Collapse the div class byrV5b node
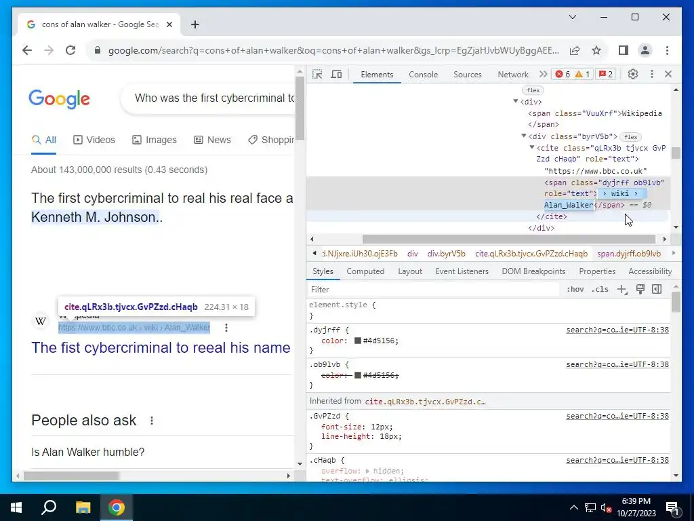694x521 pixels. click(524, 136)
